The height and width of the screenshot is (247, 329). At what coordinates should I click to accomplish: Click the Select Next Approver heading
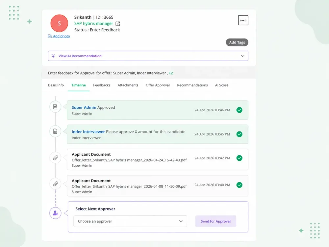pos(95,209)
